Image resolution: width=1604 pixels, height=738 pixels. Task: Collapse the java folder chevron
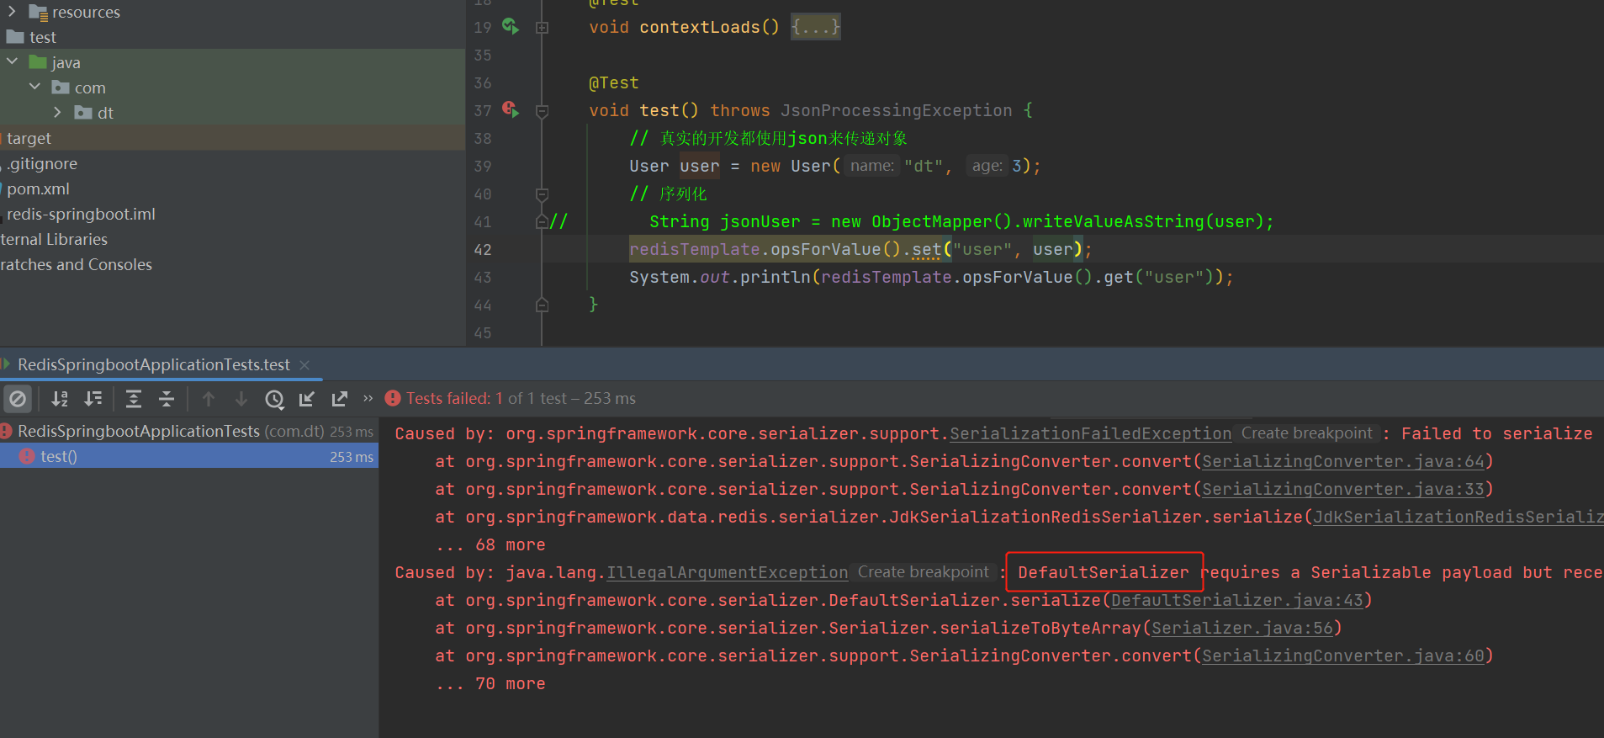[x=12, y=62]
